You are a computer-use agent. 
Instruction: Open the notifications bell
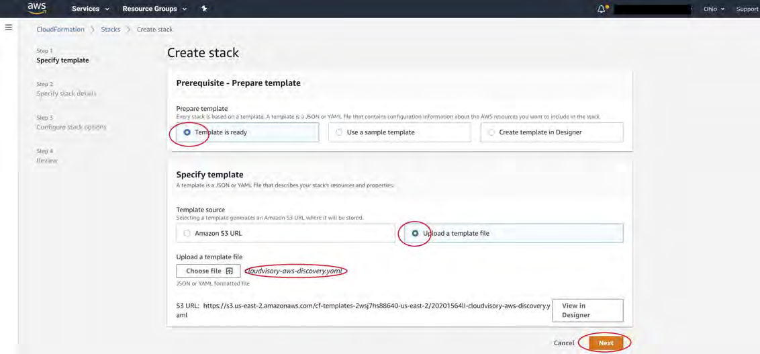coord(602,9)
